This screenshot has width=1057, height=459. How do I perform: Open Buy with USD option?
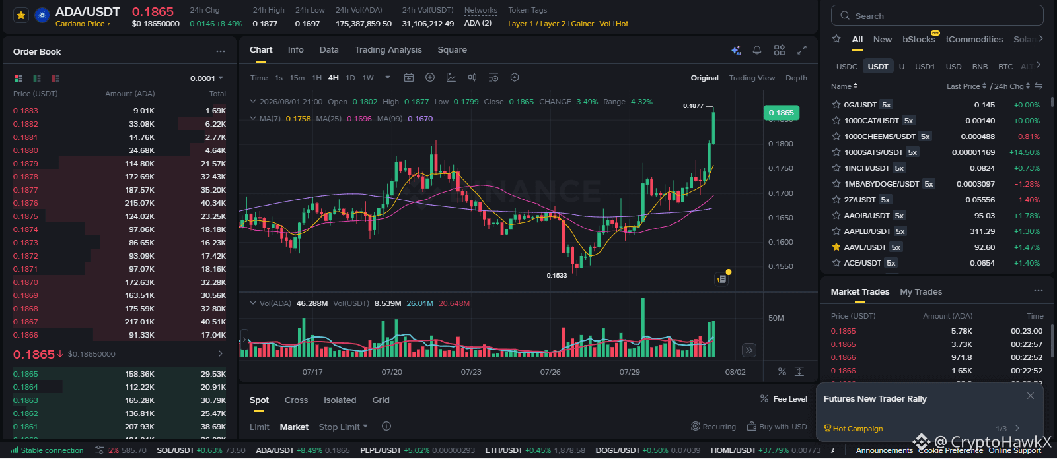pos(778,427)
